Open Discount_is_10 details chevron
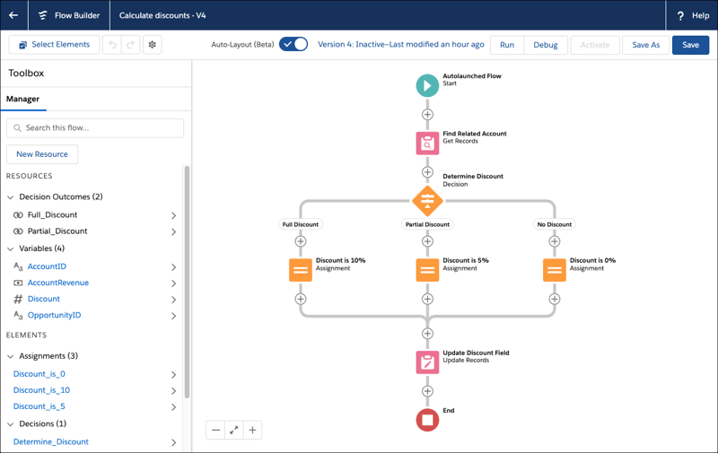Image resolution: width=718 pixels, height=453 pixels. (x=173, y=391)
